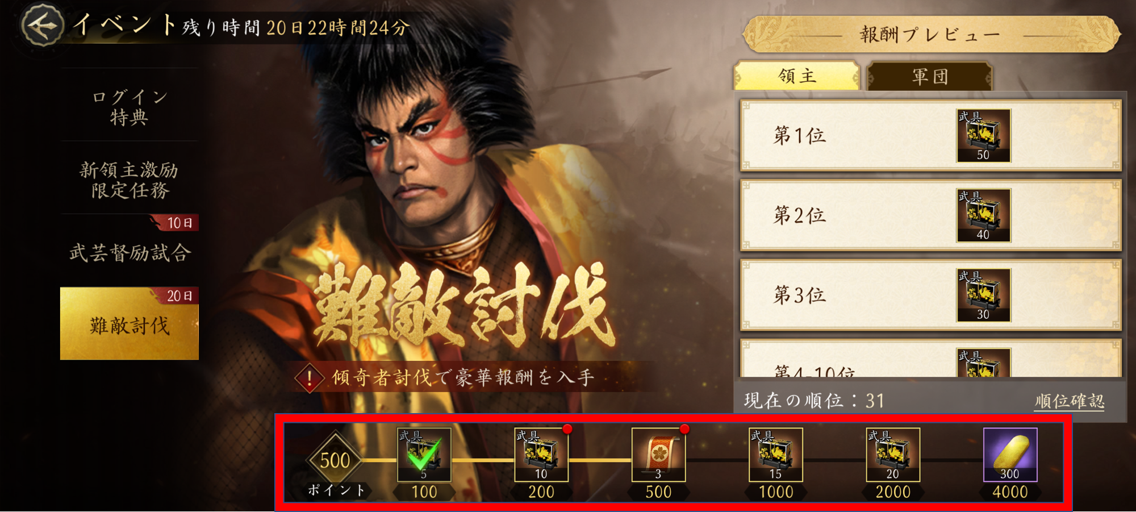Tap the 4000-point gold ingot reward
This screenshot has width=1136, height=512.
pos(1010,455)
